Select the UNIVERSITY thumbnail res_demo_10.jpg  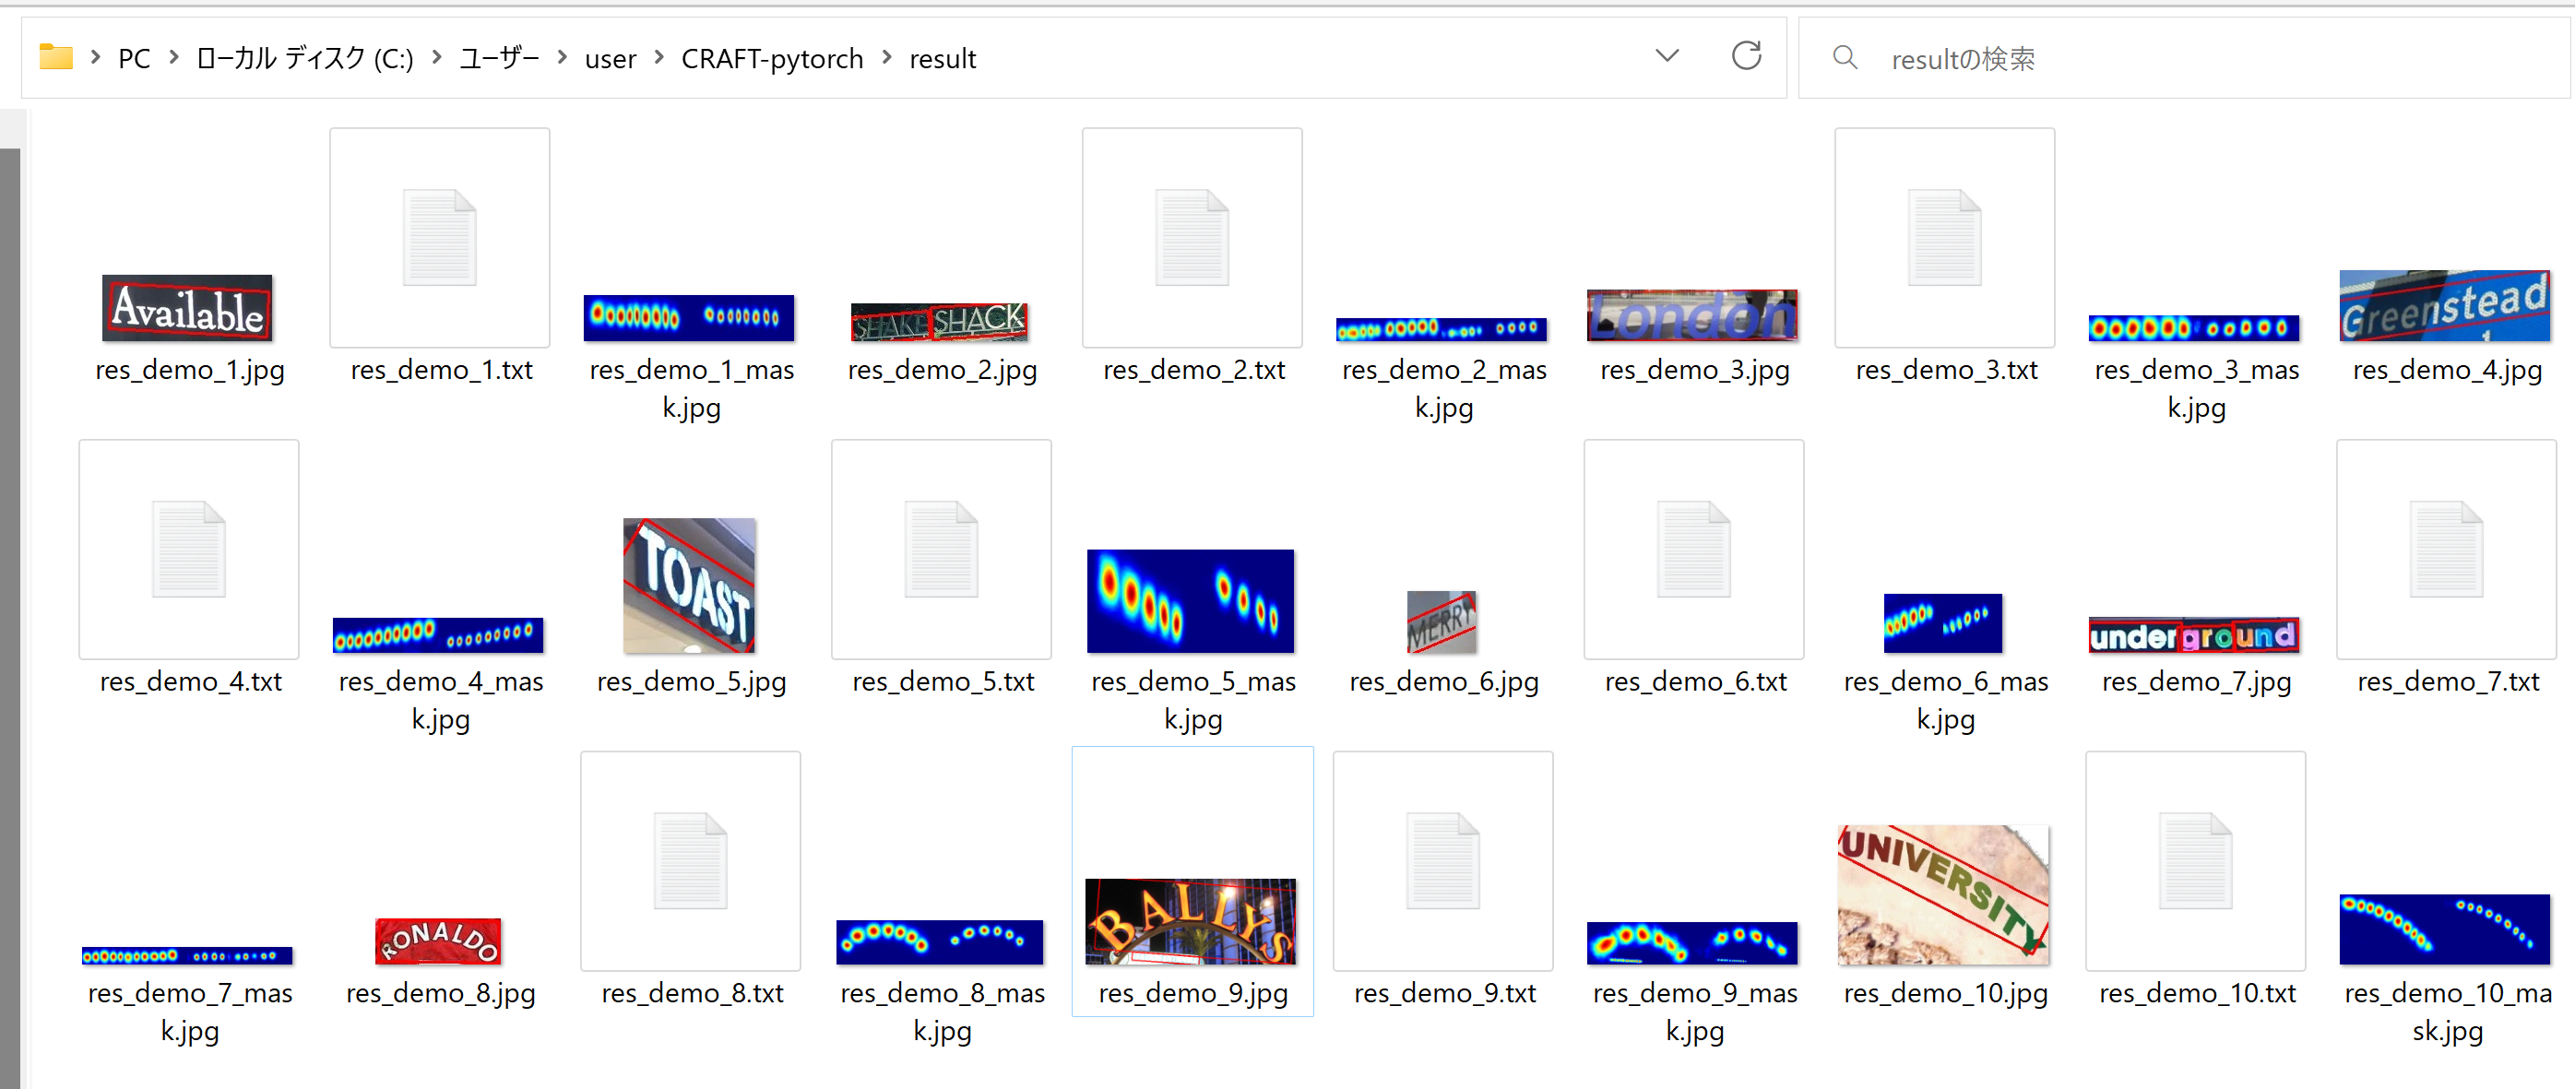[1942, 894]
